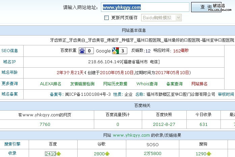
Task: Open the 网站历史数据 link
Action: point(115,84)
